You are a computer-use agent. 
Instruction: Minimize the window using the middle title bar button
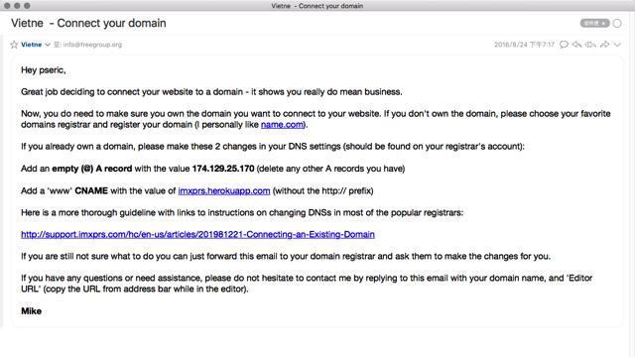[17, 6]
